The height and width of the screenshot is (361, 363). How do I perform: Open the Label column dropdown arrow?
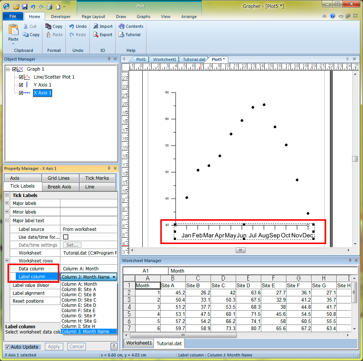click(x=114, y=277)
